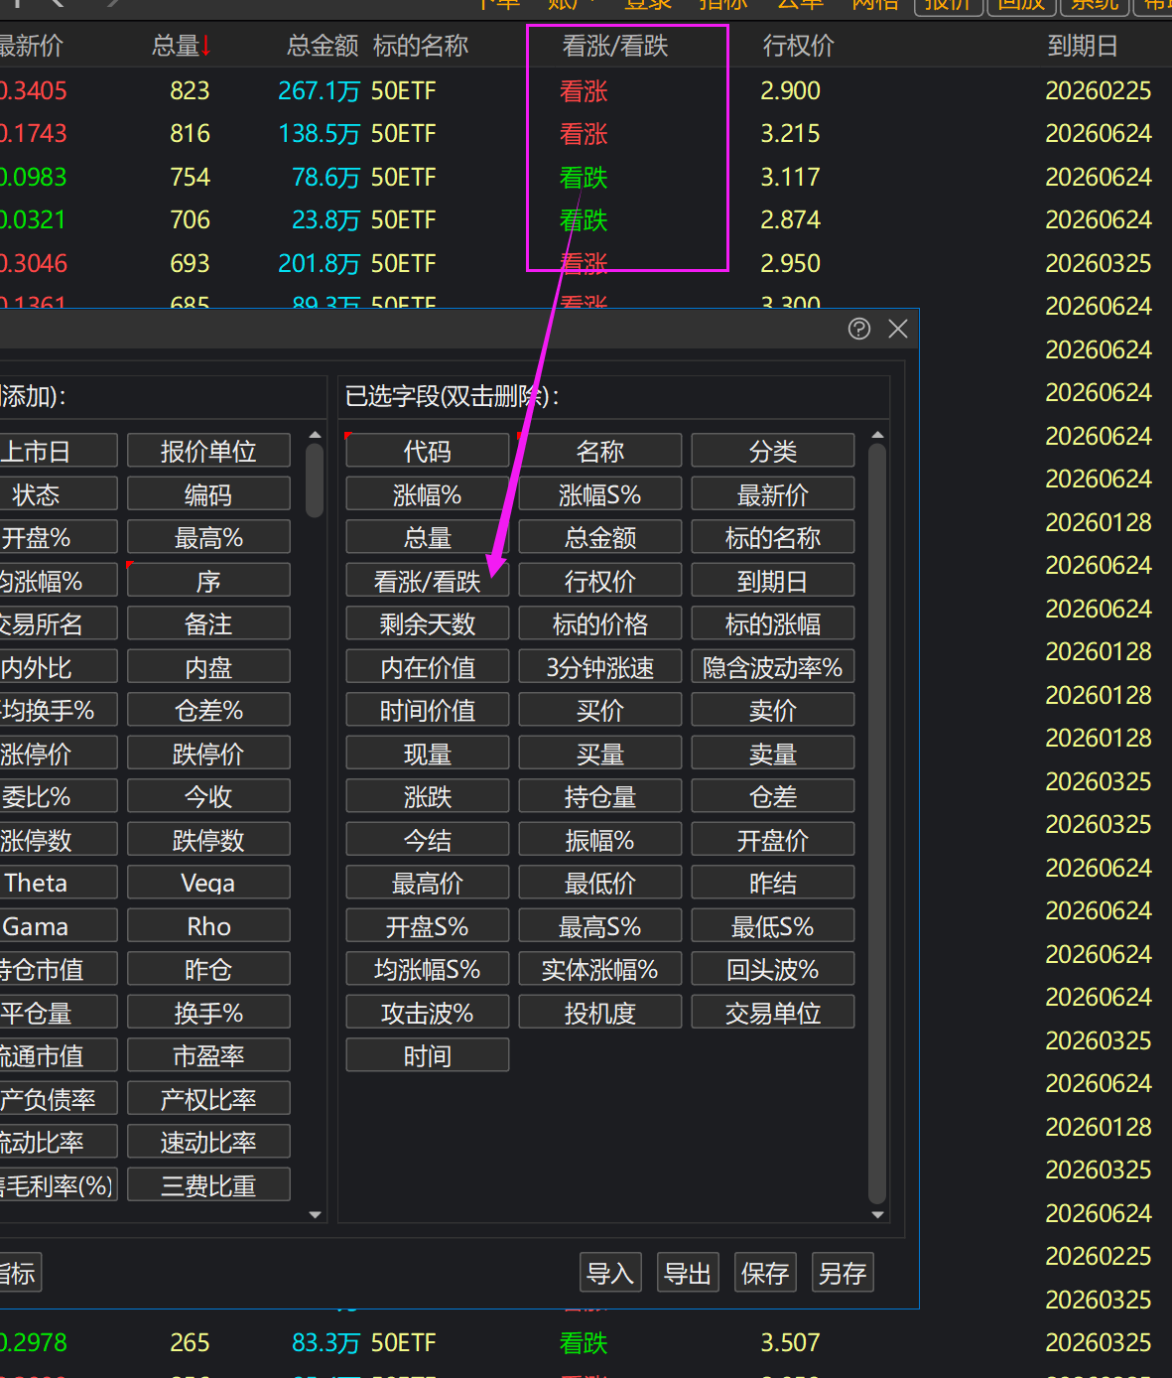Image resolution: width=1172 pixels, height=1378 pixels.
Task: Click down arrow of selected fields scrollbar
Action: point(877,1214)
